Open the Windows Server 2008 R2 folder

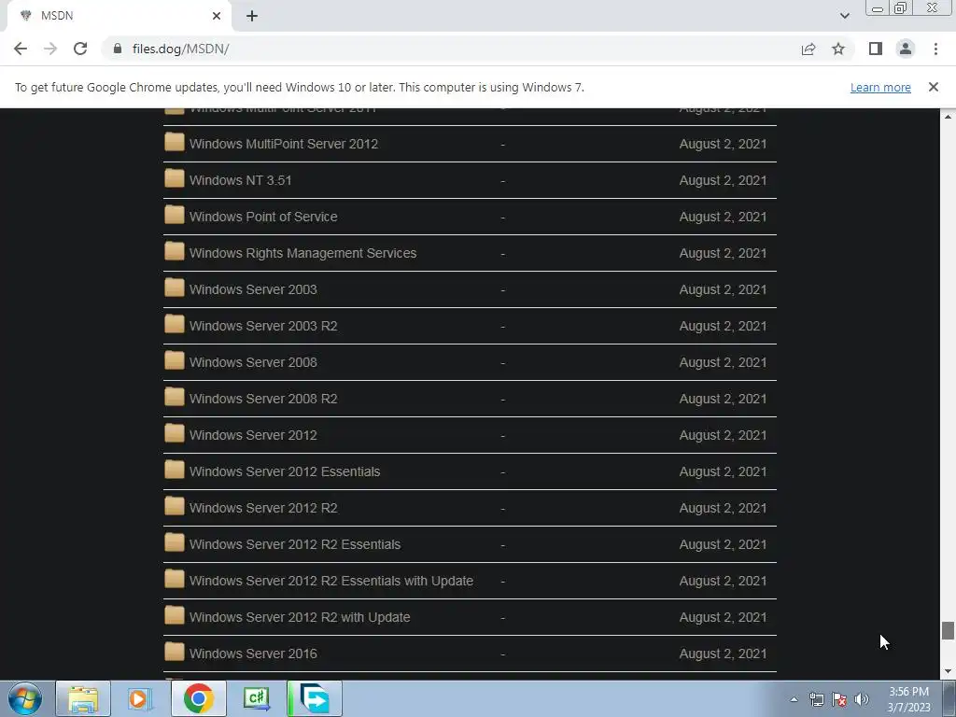coord(262,399)
